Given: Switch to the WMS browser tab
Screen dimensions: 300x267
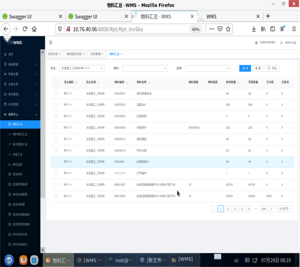Looking at the screenshot, I should pos(230,17).
